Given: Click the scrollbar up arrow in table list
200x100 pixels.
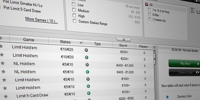Looking at the screenshot, I should (155, 52).
